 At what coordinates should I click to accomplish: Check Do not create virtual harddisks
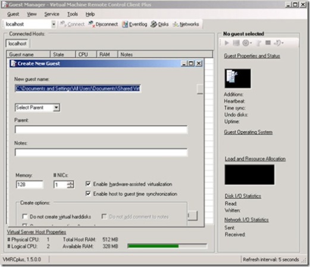click(25, 216)
